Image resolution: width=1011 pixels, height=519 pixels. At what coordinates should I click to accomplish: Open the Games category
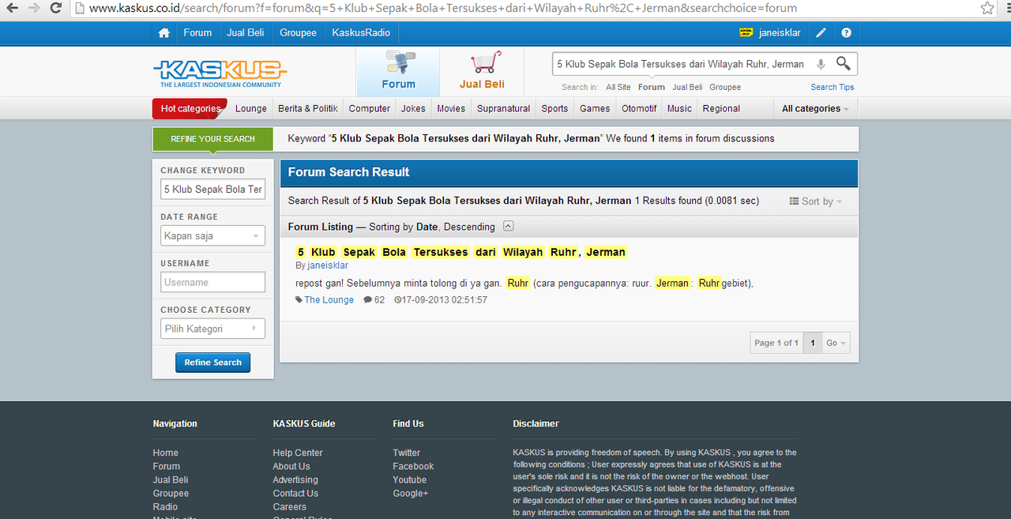(x=595, y=109)
